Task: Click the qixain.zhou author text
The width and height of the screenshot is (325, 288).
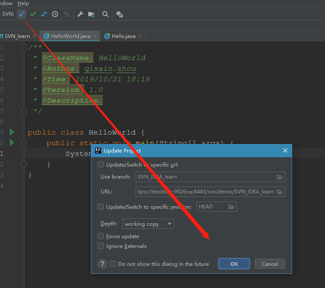Action: (x=110, y=69)
